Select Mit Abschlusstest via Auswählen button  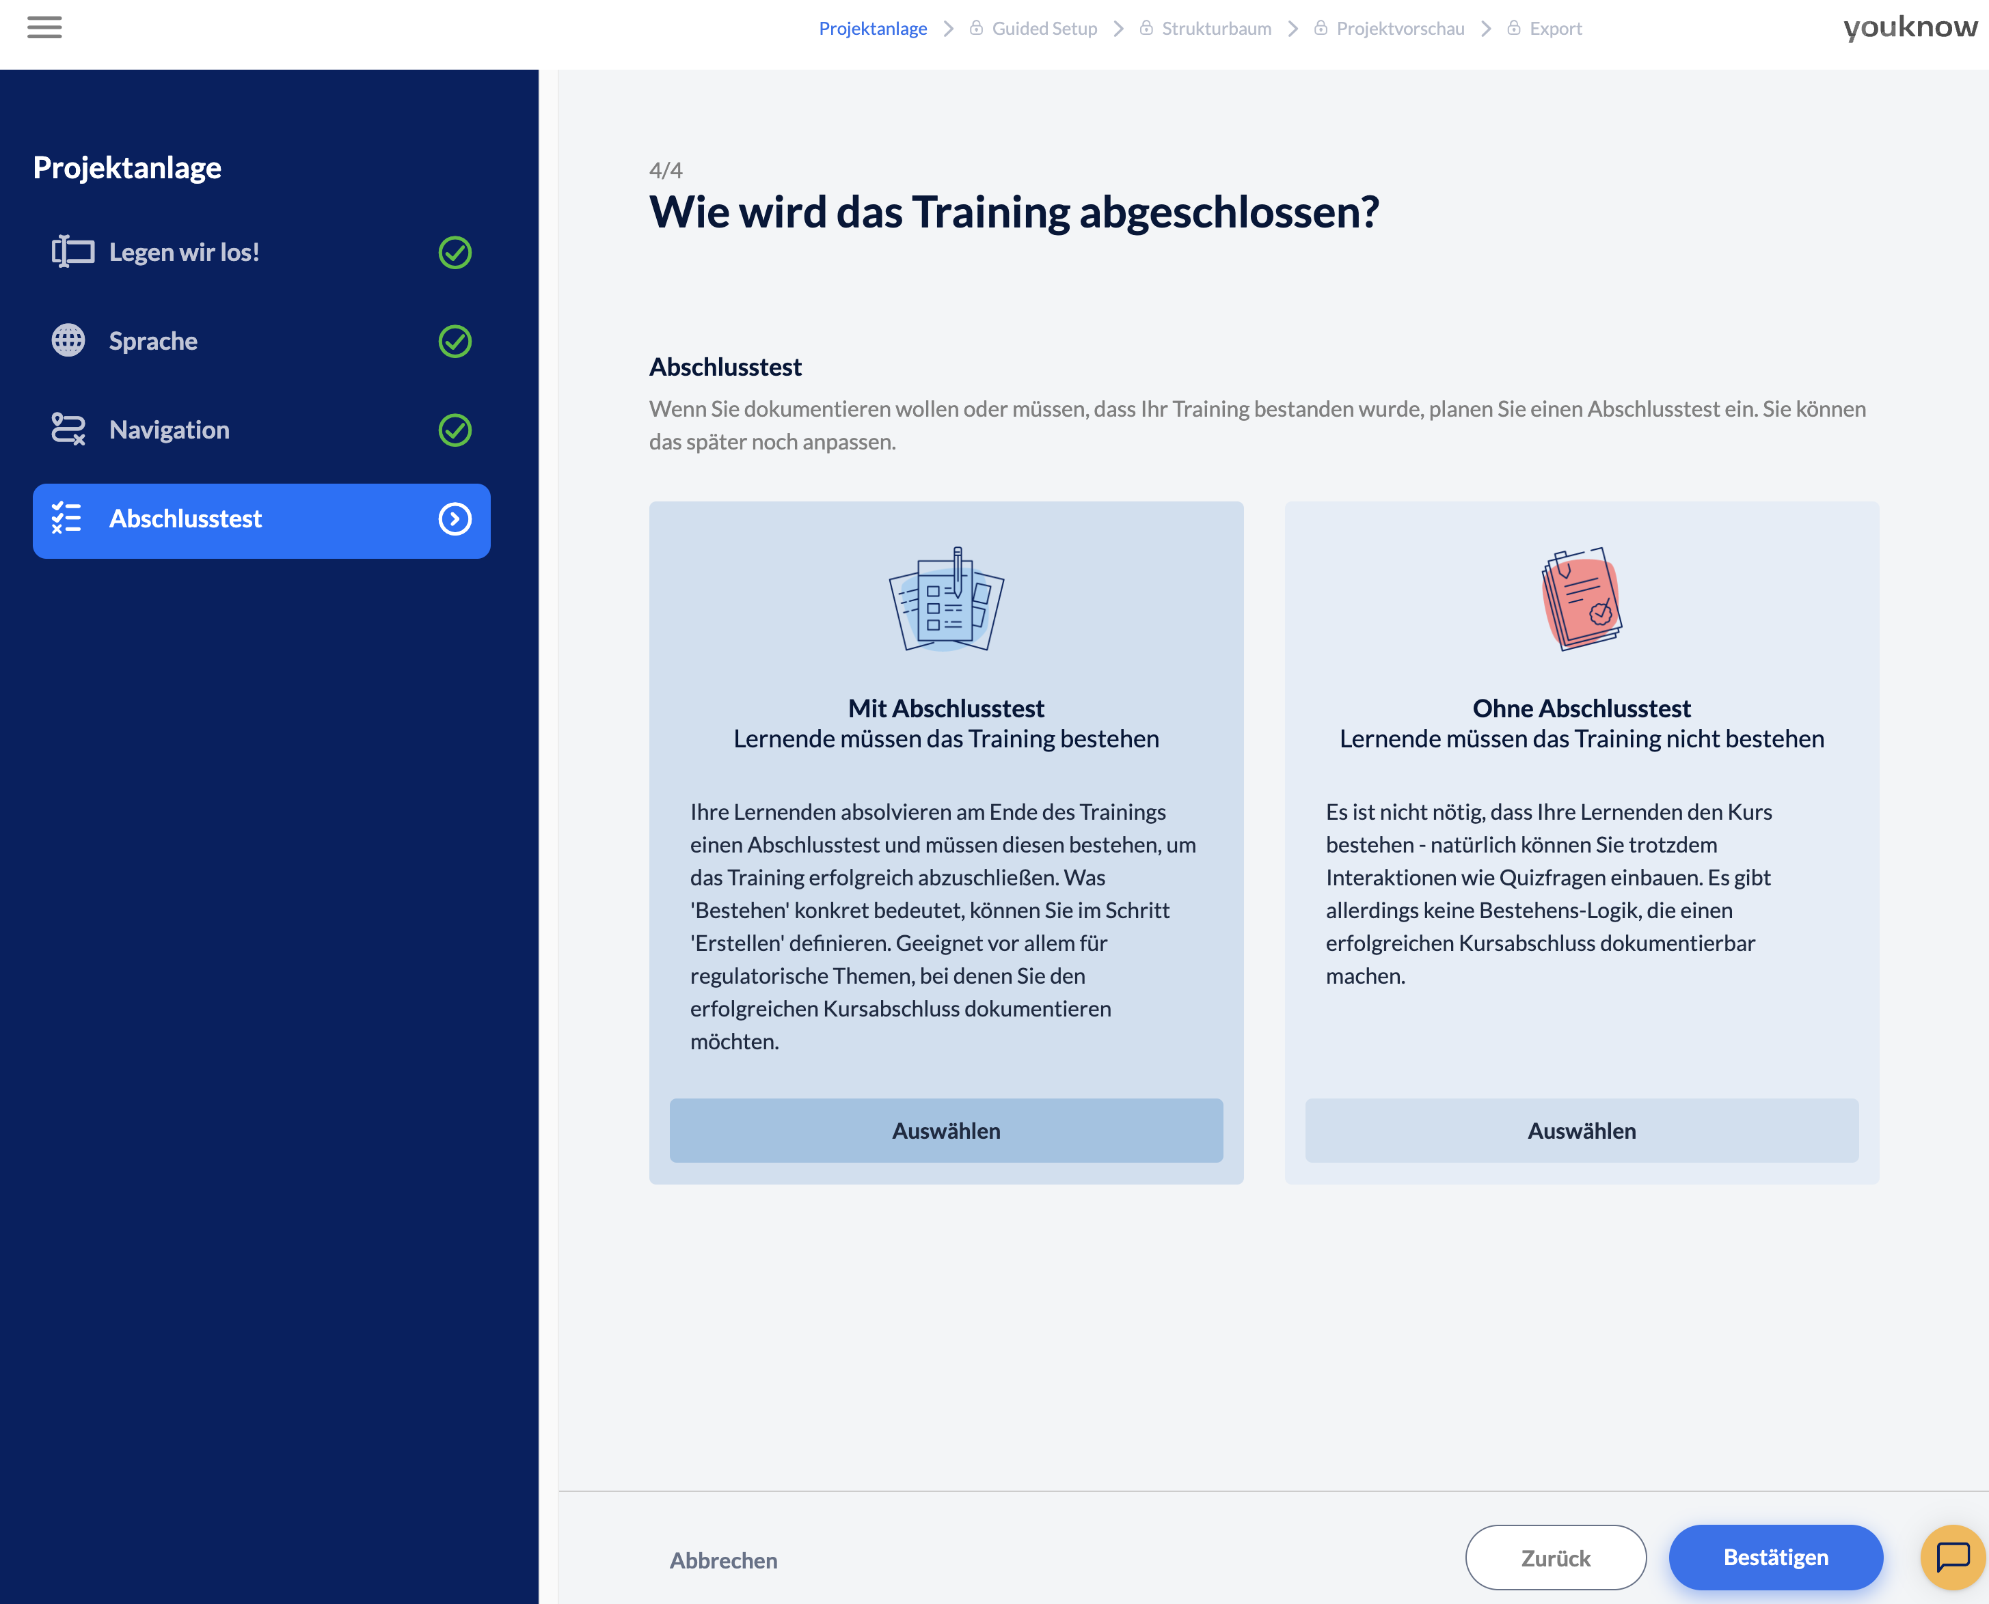pyautogui.click(x=945, y=1130)
